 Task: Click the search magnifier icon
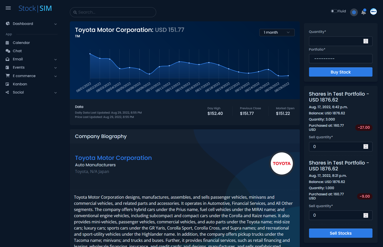click(75, 12)
